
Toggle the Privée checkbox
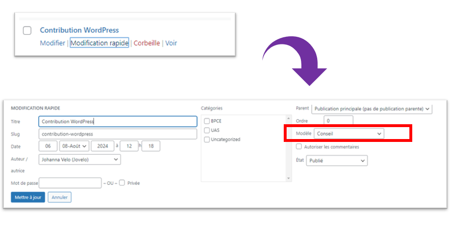click(122, 183)
